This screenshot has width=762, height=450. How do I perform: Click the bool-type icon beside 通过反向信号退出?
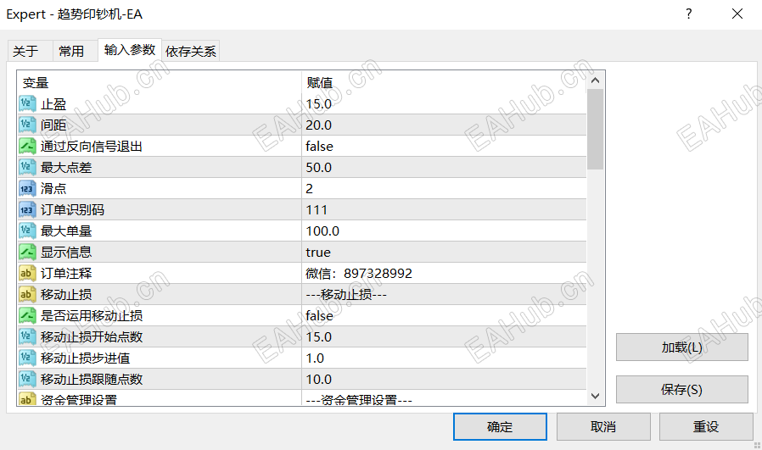pos(27,146)
